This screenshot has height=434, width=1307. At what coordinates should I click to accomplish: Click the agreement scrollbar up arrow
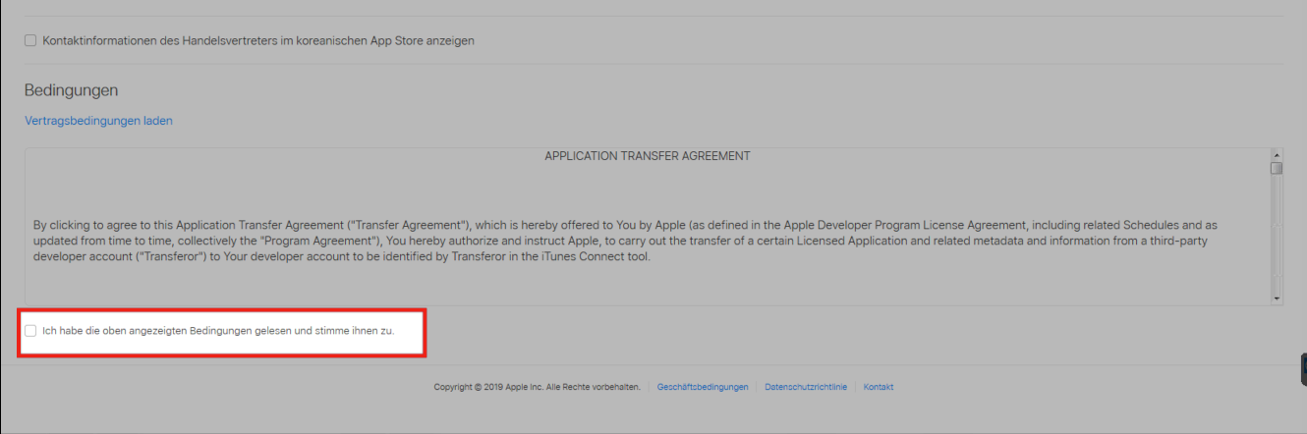click(1277, 155)
